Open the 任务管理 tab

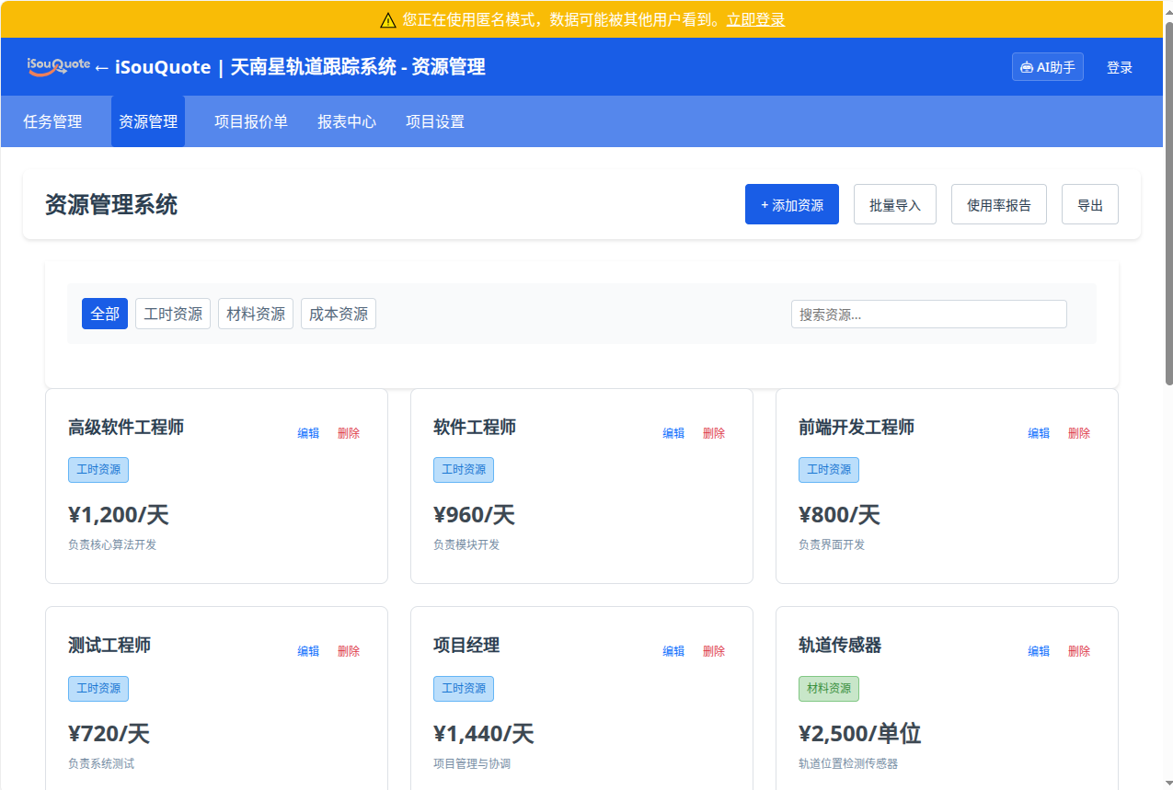[x=52, y=121]
